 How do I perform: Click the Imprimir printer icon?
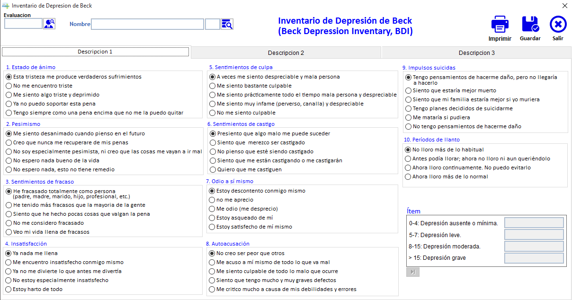coord(500,24)
